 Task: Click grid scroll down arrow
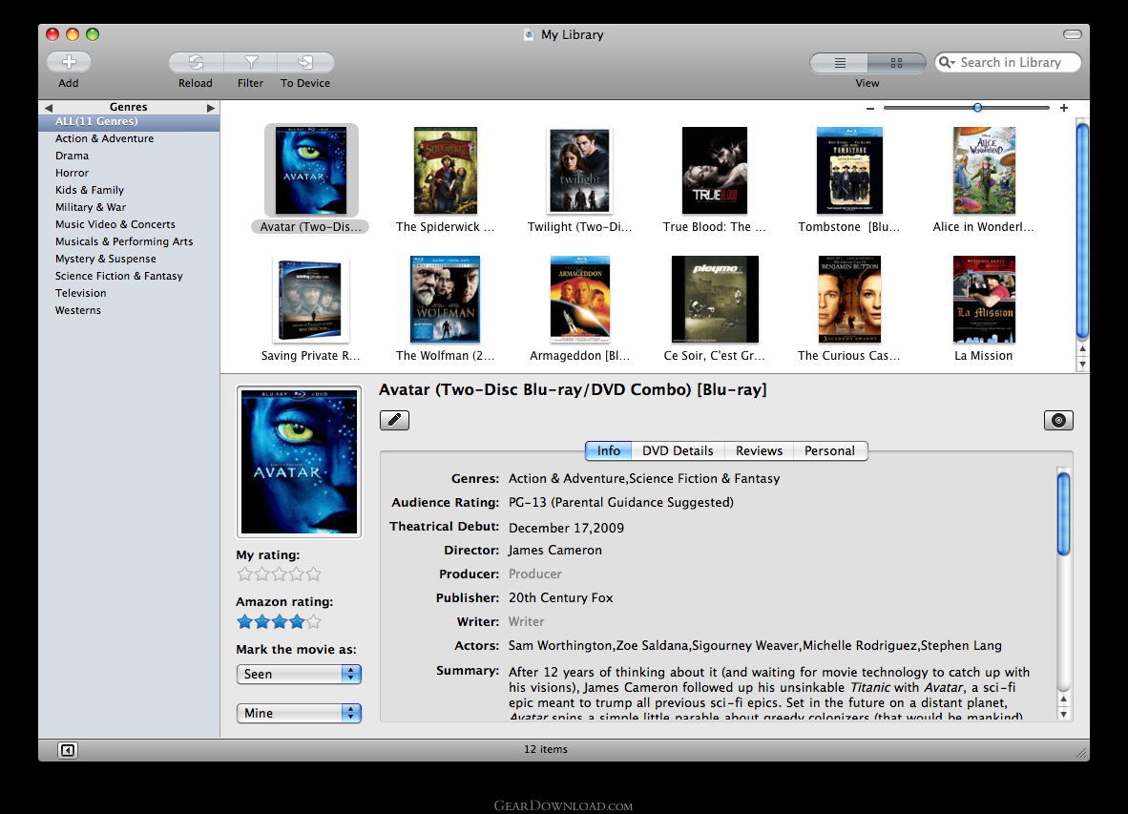(1083, 365)
